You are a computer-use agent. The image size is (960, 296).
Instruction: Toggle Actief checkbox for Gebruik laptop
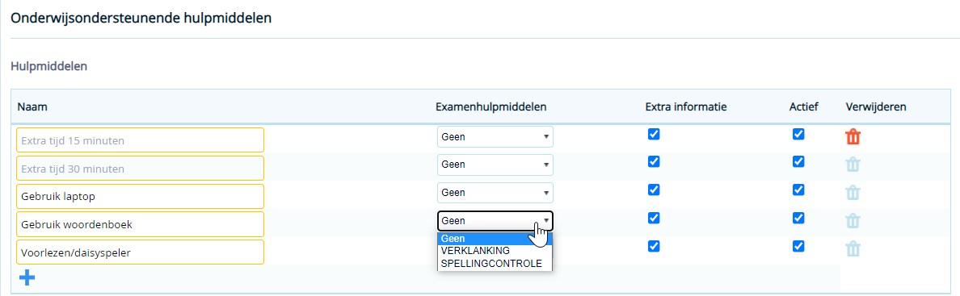[x=798, y=190]
